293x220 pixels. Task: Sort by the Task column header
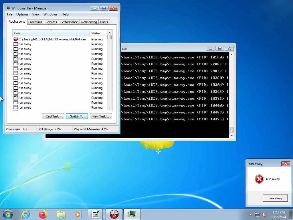pos(51,33)
